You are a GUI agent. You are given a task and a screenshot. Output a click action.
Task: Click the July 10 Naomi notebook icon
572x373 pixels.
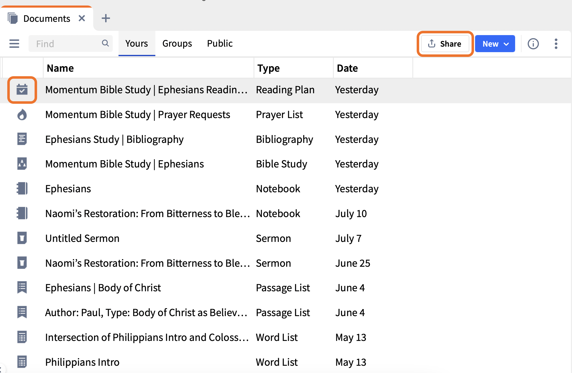point(22,213)
